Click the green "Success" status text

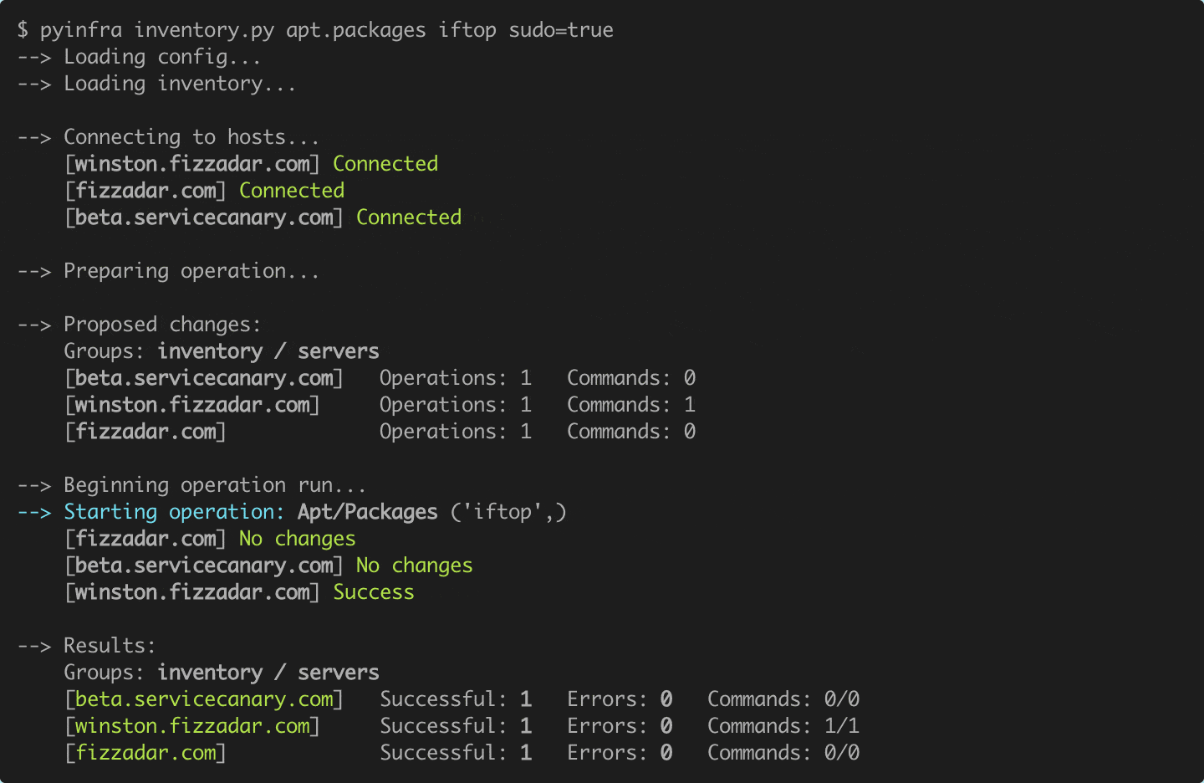[373, 592]
